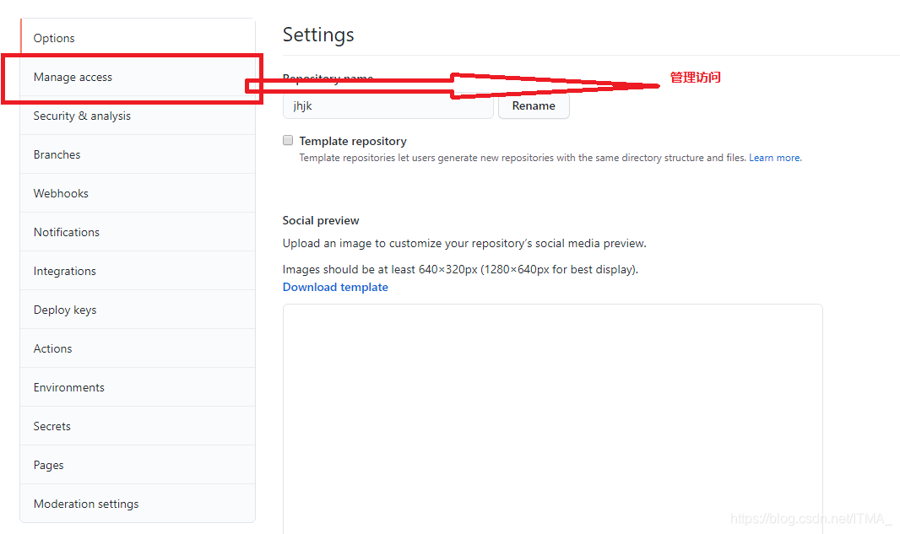Go to Deploy keys settings
The image size is (900, 534).
(138, 310)
